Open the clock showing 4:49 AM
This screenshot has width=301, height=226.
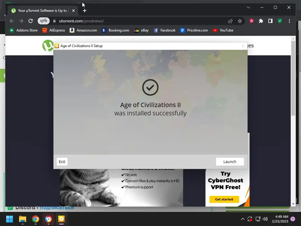(280, 219)
